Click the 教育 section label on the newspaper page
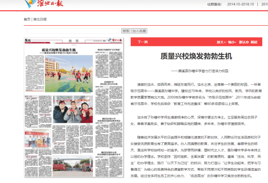The width and height of the screenshot is (268, 183). pyautogui.click(x=74, y=41)
